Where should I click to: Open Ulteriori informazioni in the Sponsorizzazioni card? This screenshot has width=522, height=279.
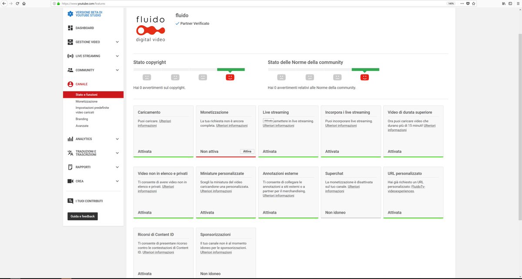coord(216,252)
